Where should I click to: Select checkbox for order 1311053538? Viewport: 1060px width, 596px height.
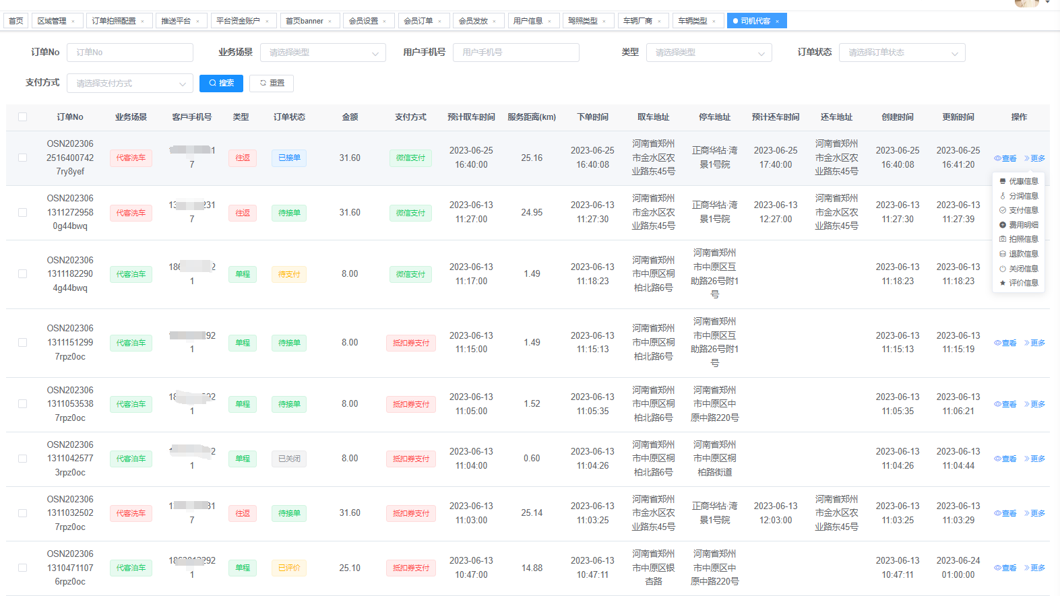(22, 404)
